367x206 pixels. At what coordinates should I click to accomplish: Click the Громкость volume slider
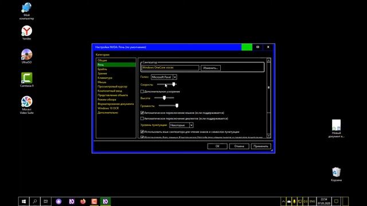[169, 105]
